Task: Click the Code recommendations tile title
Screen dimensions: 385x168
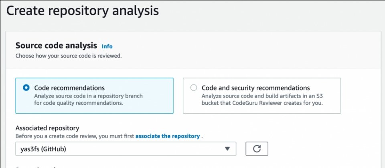Action: pos(69,88)
